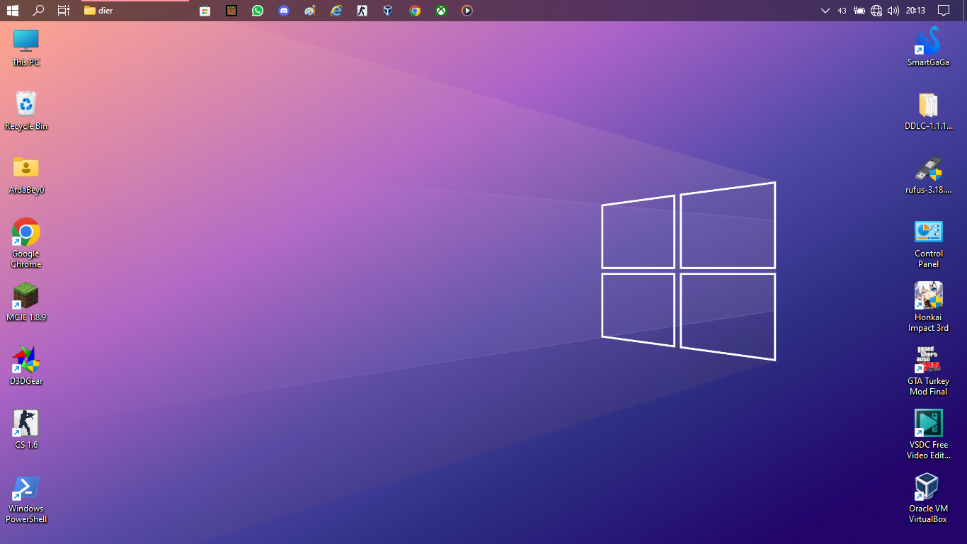Screen dimensions: 967x544
Task: Open the Action Center notifications icon
Action: coord(943,11)
